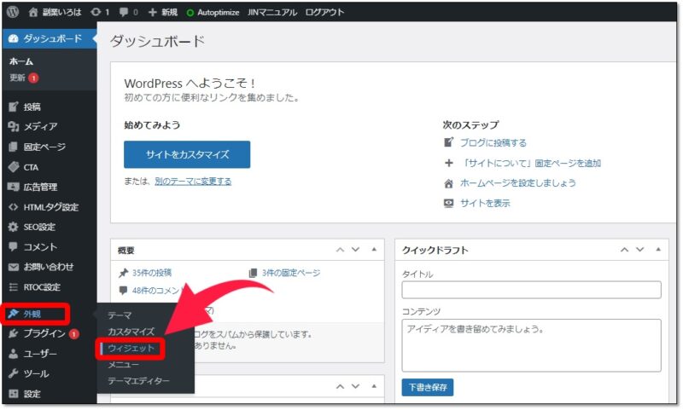The image size is (683, 410).
Task: Open カスタマイズ in 外観 submenu
Action: [x=131, y=332]
